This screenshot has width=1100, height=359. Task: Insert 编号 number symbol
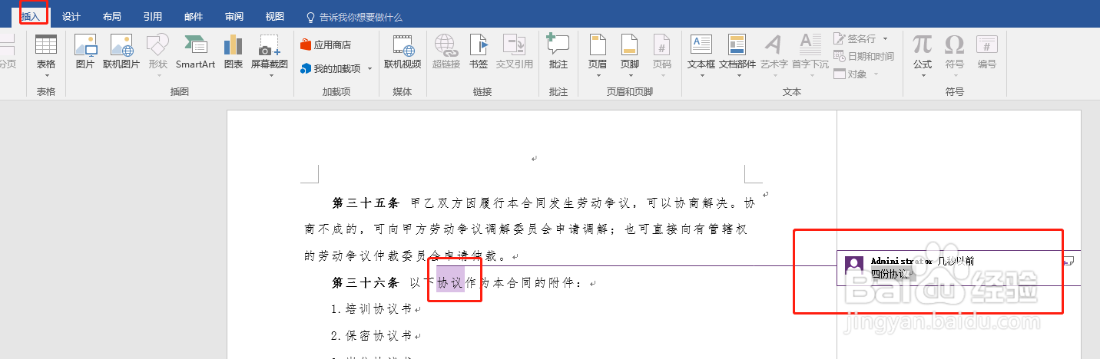tap(987, 53)
